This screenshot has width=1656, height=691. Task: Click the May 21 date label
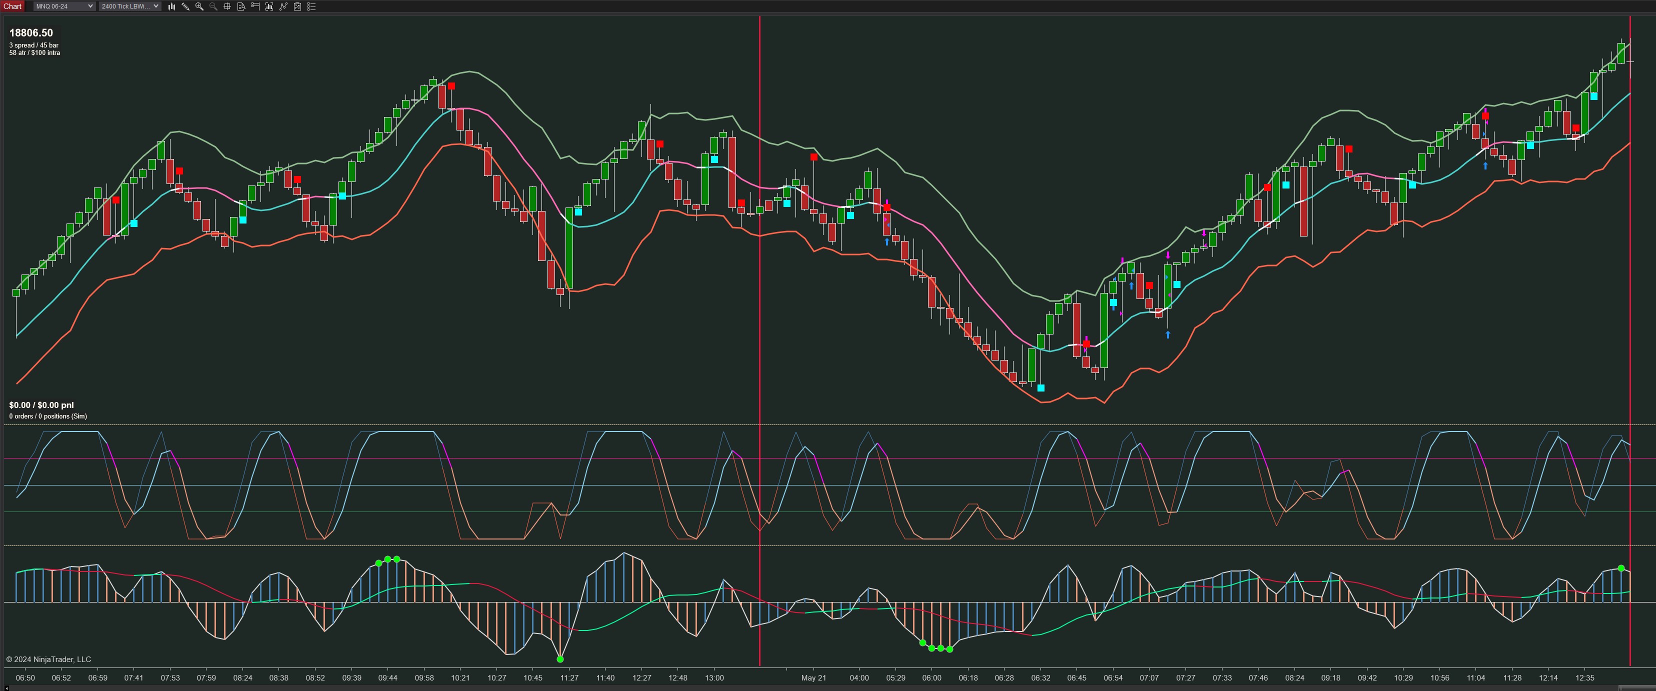tap(813, 677)
